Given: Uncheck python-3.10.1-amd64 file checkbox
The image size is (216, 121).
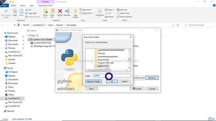Looking at the screenshot, I should pos(29,40).
